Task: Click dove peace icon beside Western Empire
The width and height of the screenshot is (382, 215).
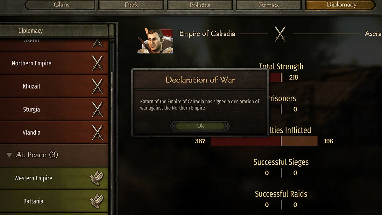Action: click(x=97, y=178)
